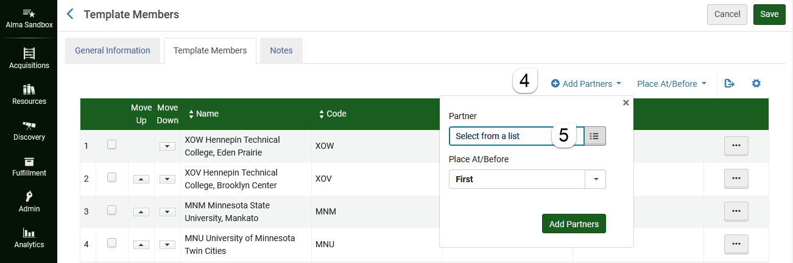Click the Partner select from list field
Screen dimensions: 793x263
(516, 136)
